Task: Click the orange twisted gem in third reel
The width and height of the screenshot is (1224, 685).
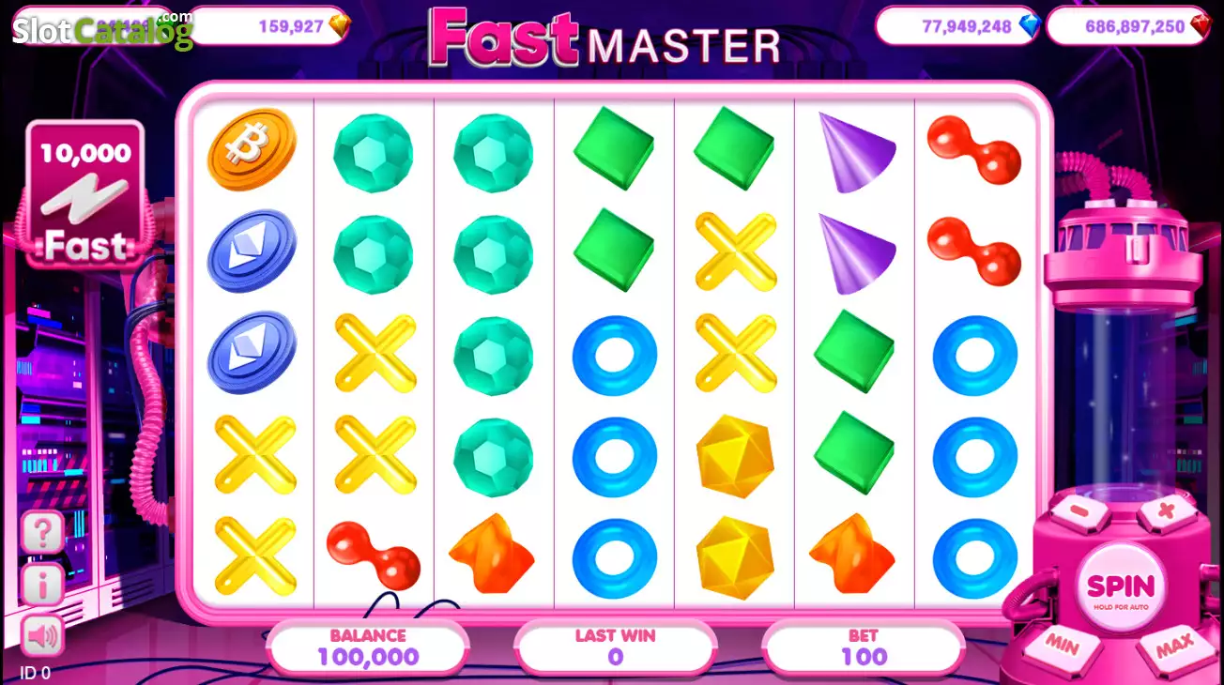Action: coord(492,554)
